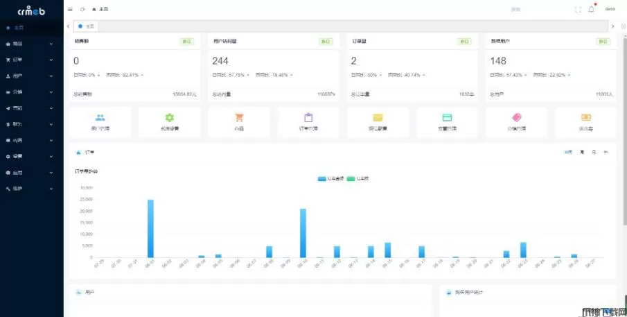
Task: Open the orange shopping cart products shortcut
Action: [x=239, y=123]
